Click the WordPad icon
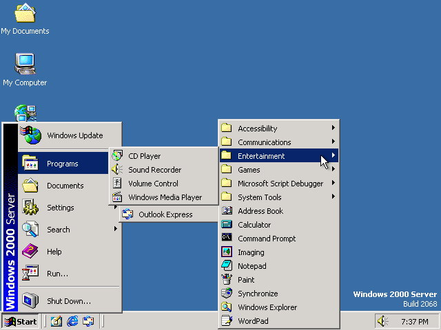Image resolution: width=441 pixels, height=330 pixels. (227, 320)
